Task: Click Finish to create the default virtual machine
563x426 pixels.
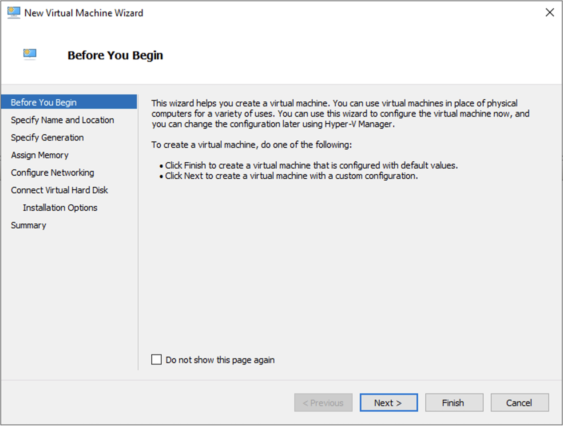Action: tap(454, 402)
